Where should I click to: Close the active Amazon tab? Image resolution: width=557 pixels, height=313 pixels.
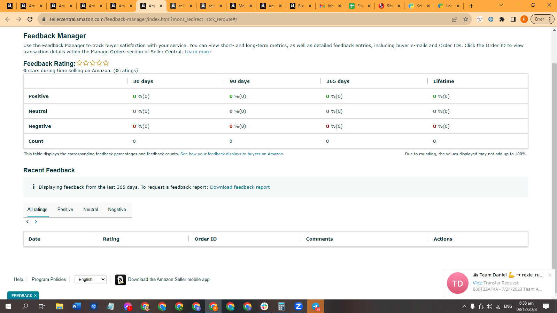tap(161, 6)
